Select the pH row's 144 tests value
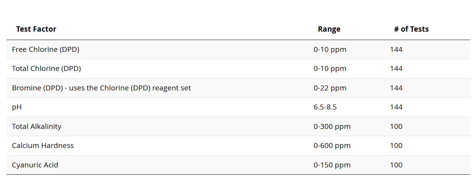This screenshot has height=180, width=476. [396, 107]
